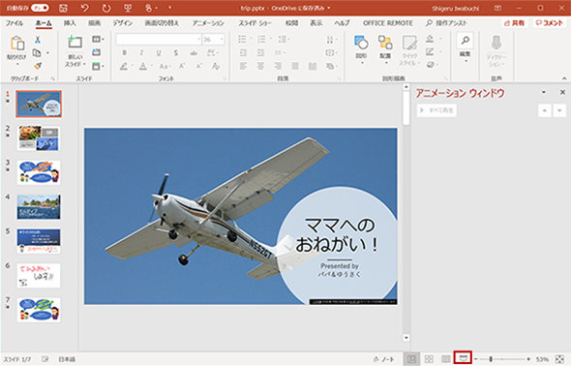Toggle the AutoSave switch in title bar
The image size is (571, 366).
(40, 8)
